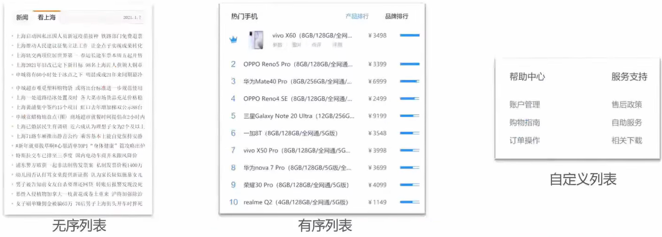Open 相关下载 support link
662x237 pixels.
coord(627,141)
